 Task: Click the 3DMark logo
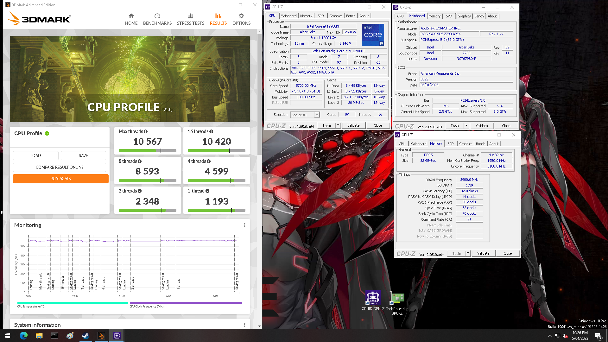[39, 18]
